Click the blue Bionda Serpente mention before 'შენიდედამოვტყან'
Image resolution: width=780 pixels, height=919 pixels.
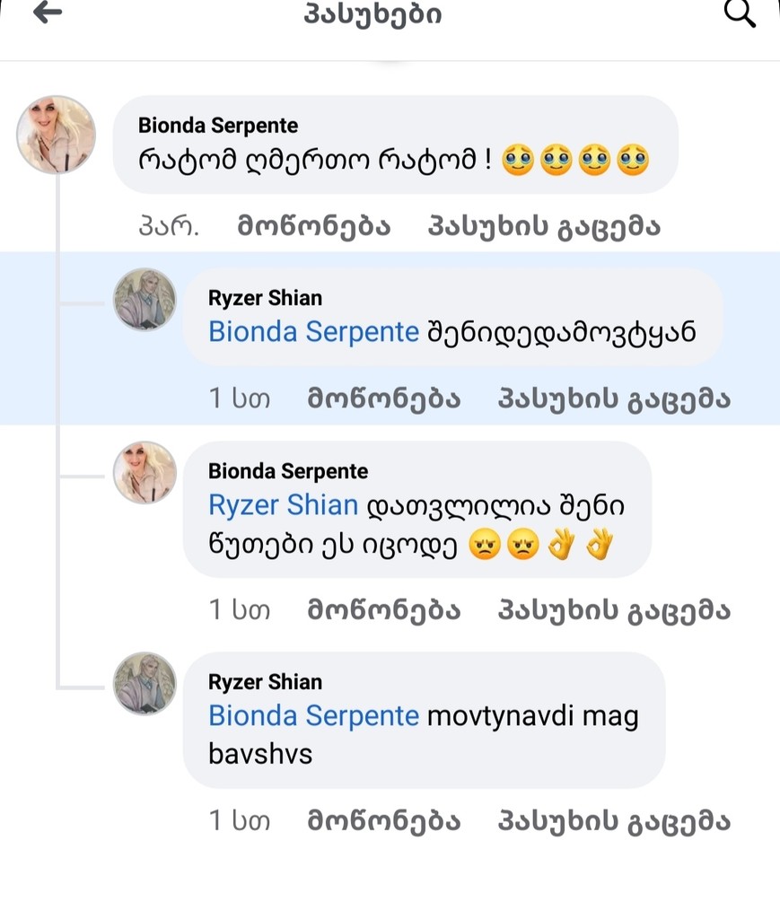coord(313,332)
